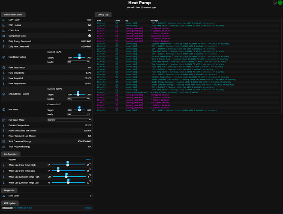Expand the Hot Water Mode Economy dropdown
Image resolution: width=283 pixels, height=214 pixels.
click(x=69, y=120)
